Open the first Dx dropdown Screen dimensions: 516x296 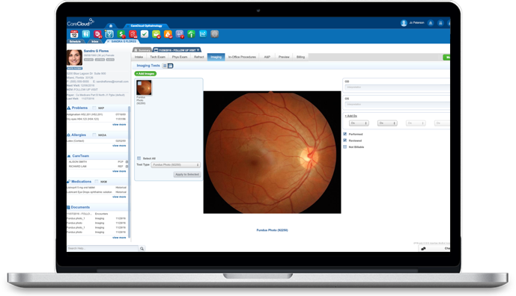tap(359, 123)
